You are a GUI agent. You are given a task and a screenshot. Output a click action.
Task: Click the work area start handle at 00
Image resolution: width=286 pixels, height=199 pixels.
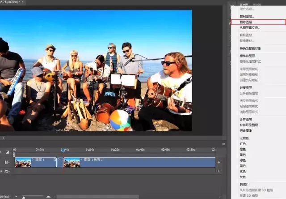pyautogui.click(x=14, y=155)
